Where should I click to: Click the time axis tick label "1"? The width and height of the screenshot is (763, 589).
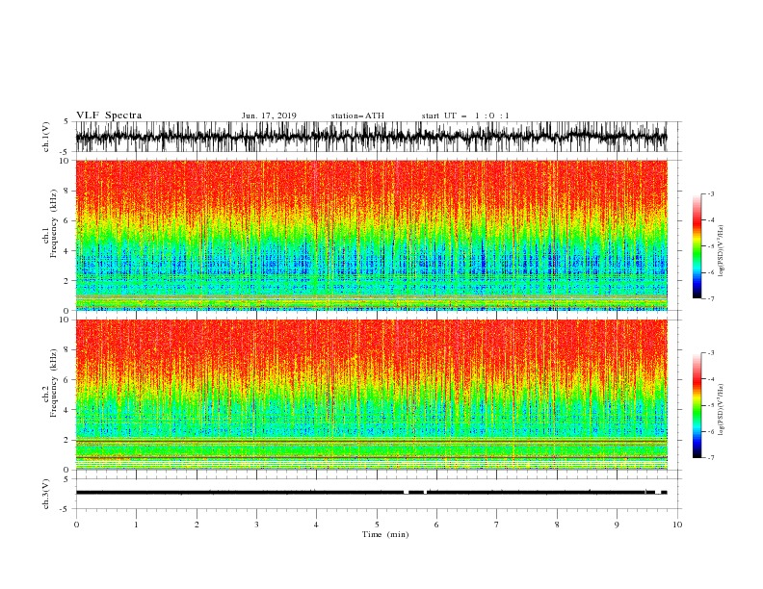coord(136,525)
